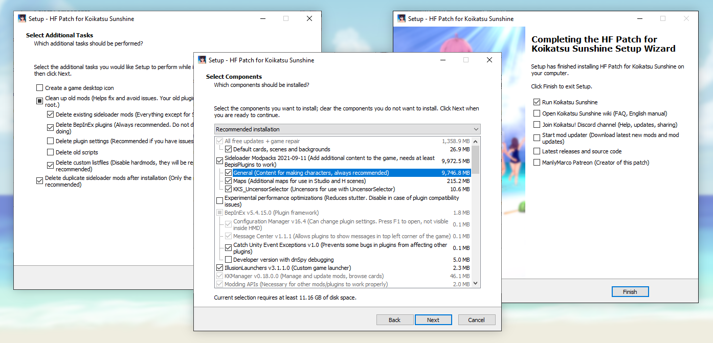Click the app icon in Select Additional Tasks title bar
Viewport: 713px width, 343px height.
[x=22, y=18]
